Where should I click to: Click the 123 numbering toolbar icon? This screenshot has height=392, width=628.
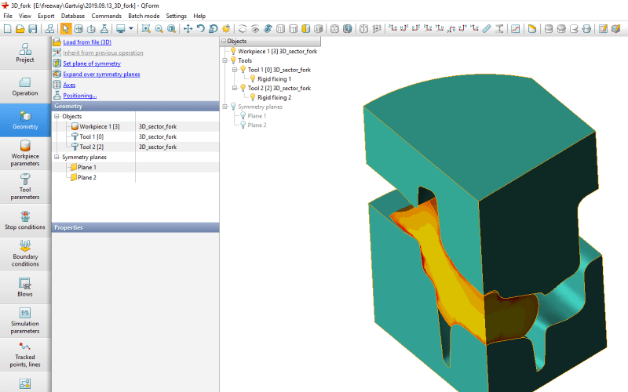[x=377, y=28]
